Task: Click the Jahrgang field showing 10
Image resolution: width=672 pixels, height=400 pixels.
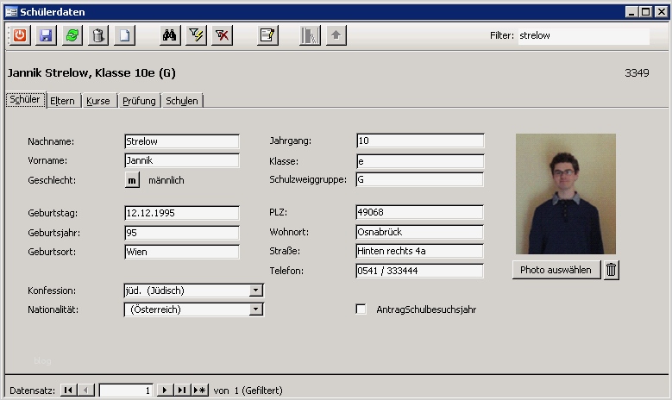Action: [x=420, y=141]
